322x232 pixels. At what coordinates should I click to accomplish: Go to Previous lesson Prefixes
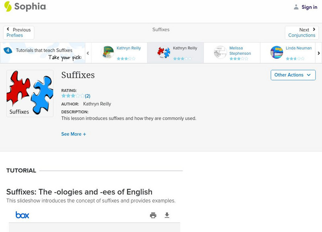(19, 32)
